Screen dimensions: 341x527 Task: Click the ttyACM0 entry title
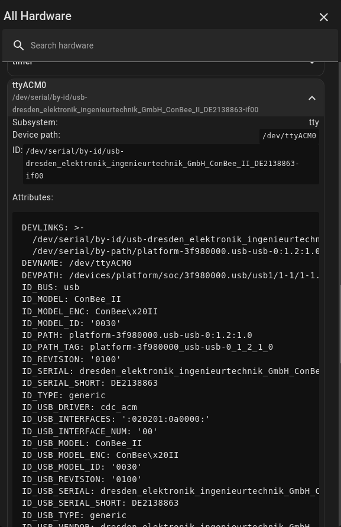[x=30, y=85]
